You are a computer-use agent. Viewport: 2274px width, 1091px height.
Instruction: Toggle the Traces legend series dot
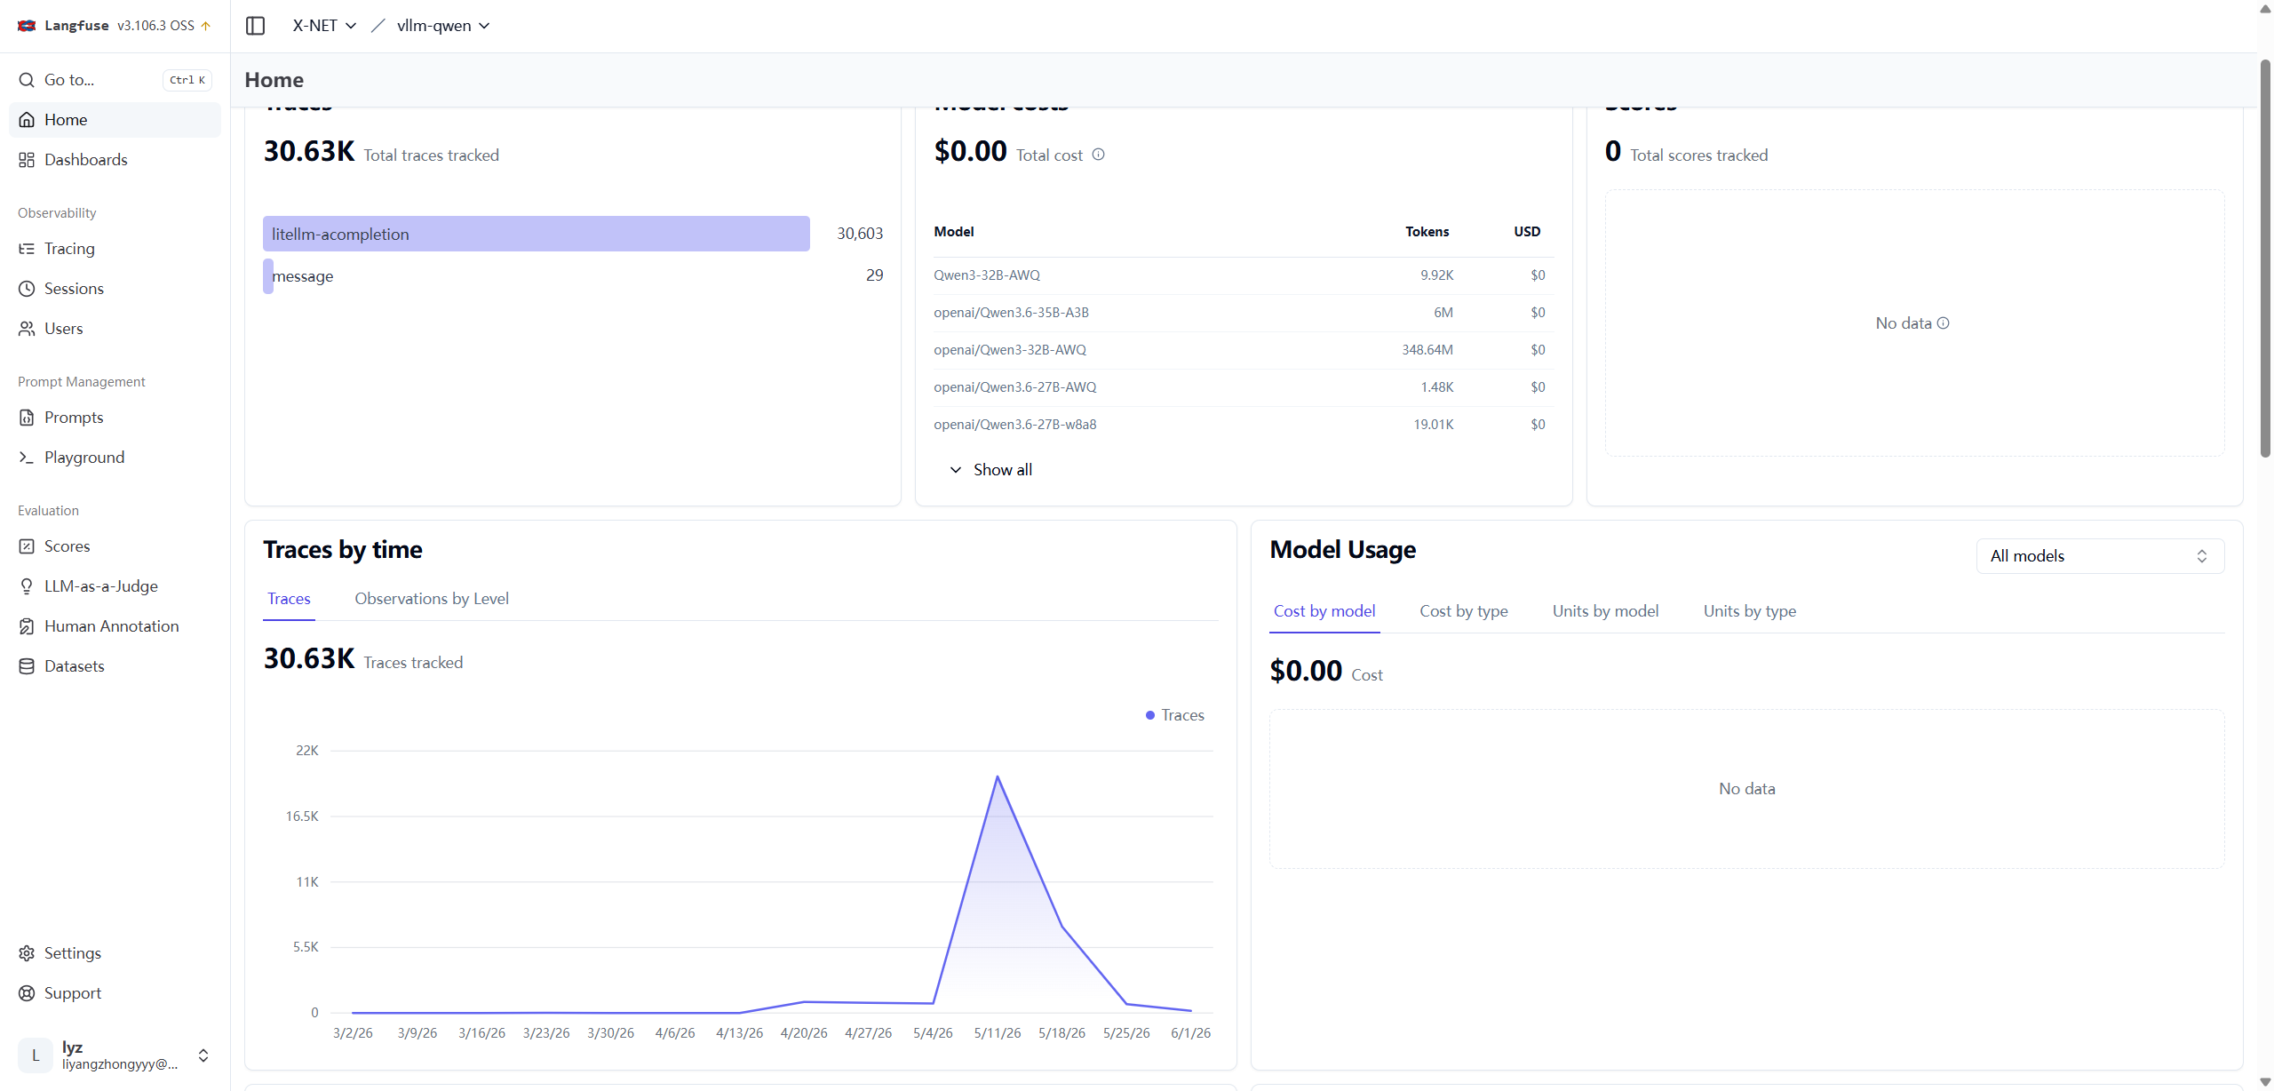pyautogui.click(x=1150, y=715)
